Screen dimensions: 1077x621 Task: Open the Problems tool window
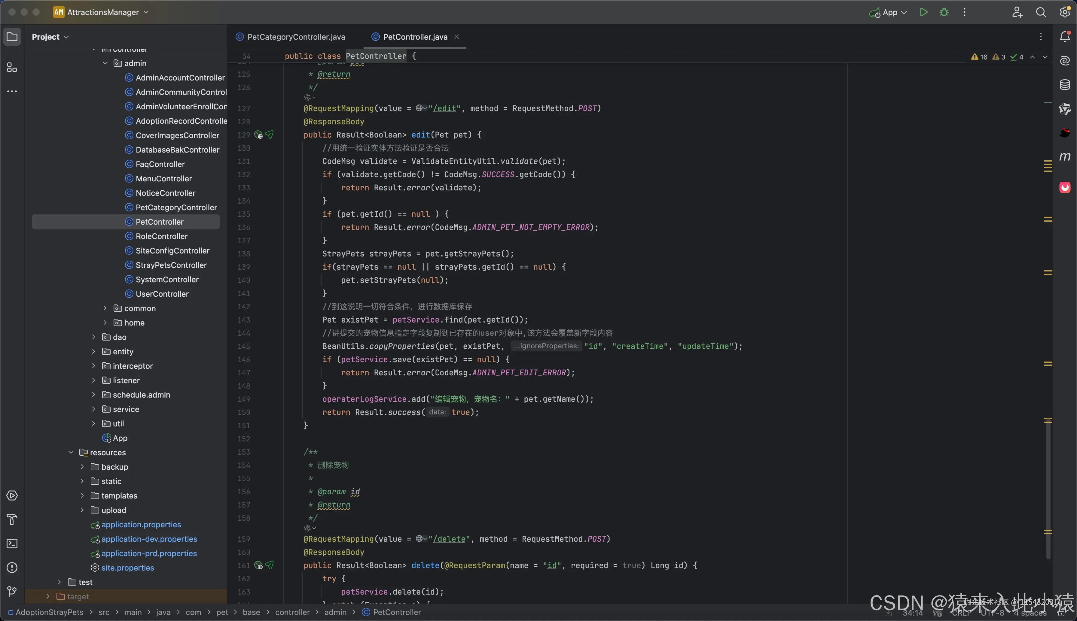(x=12, y=567)
